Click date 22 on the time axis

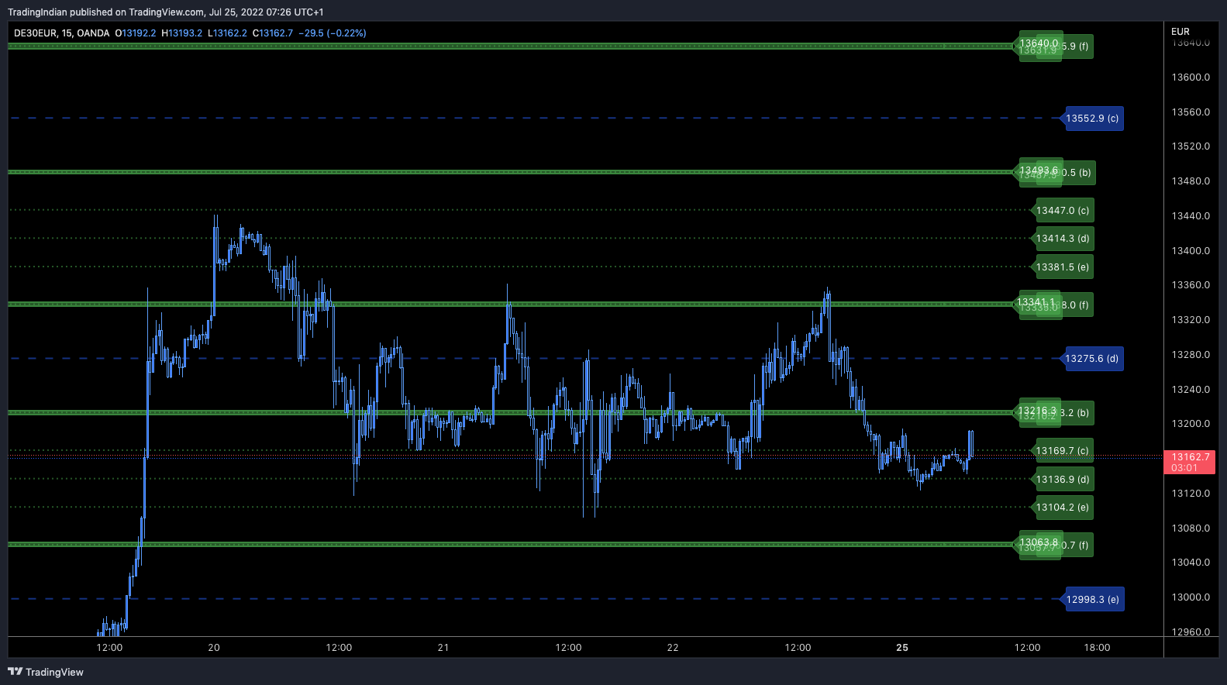673,648
